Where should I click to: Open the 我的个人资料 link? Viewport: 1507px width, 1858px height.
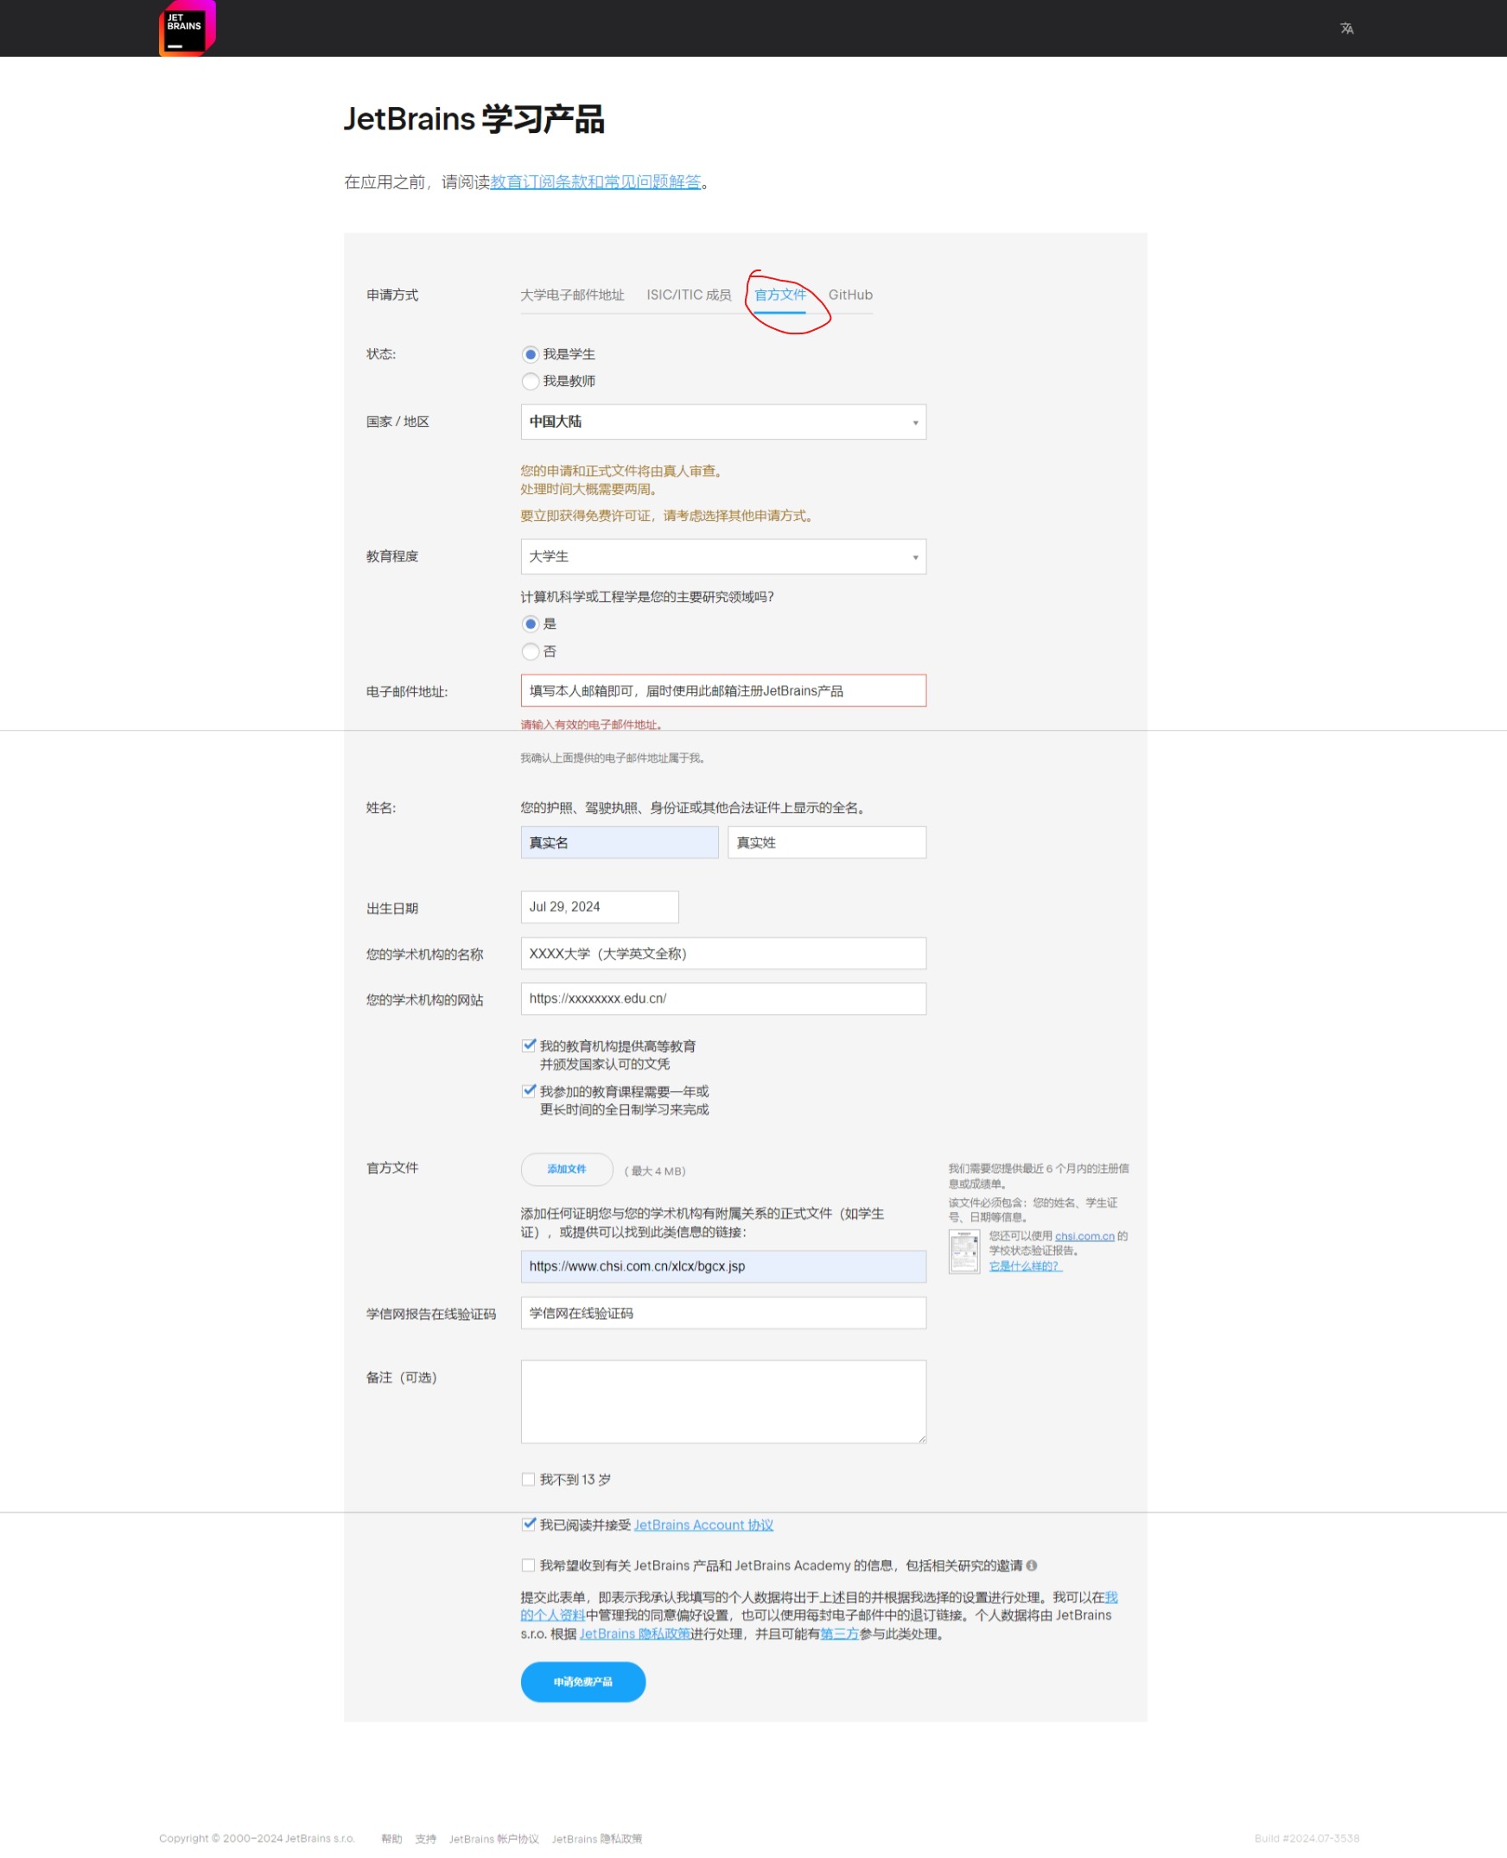click(x=552, y=1616)
